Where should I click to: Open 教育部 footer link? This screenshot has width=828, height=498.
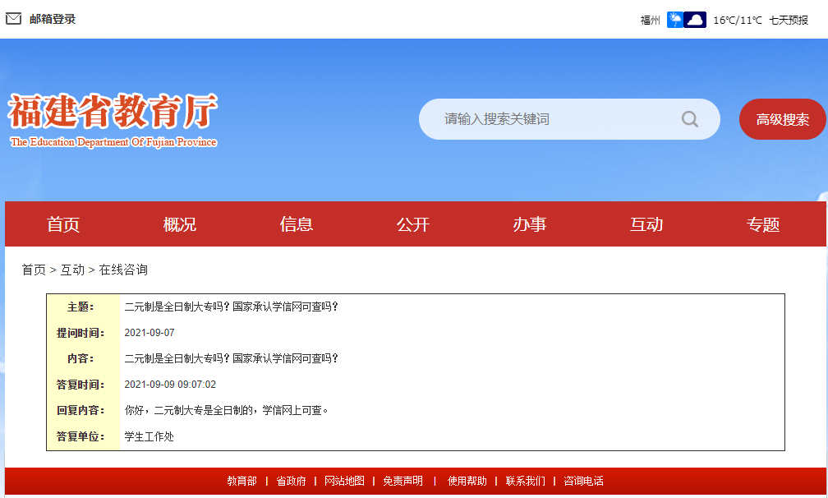point(241,481)
